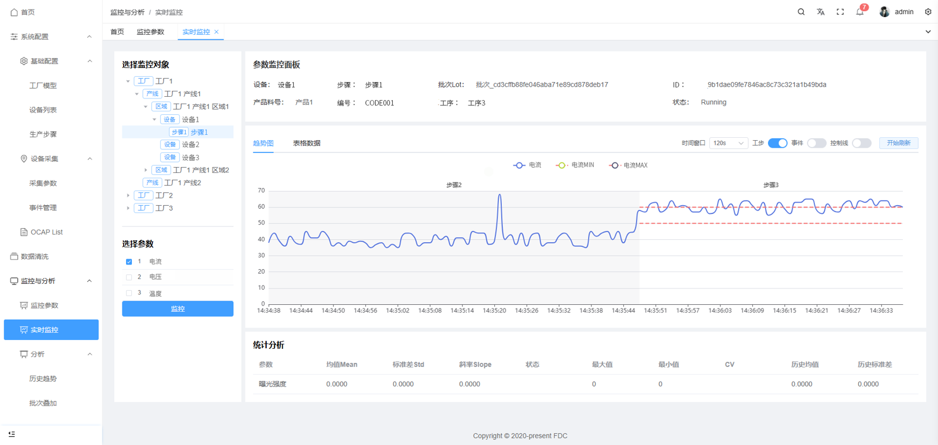Click the 设备采集 location icon
The height and width of the screenshot is (445, 938).
tap(24, 159)
